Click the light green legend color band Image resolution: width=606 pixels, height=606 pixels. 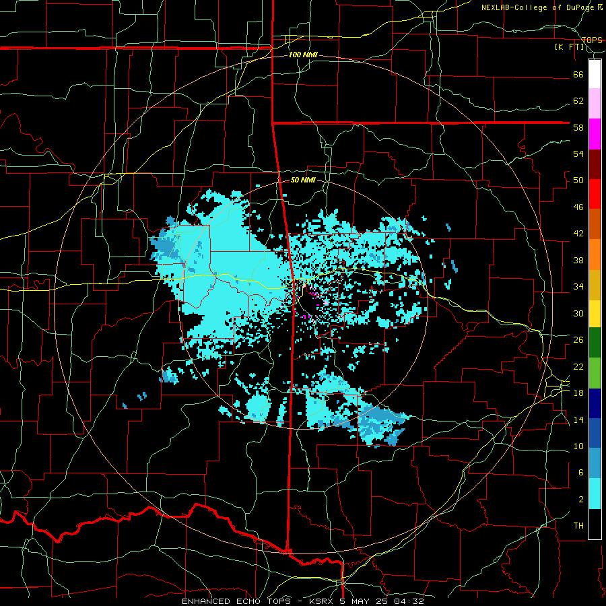click(x=595, y=373)
